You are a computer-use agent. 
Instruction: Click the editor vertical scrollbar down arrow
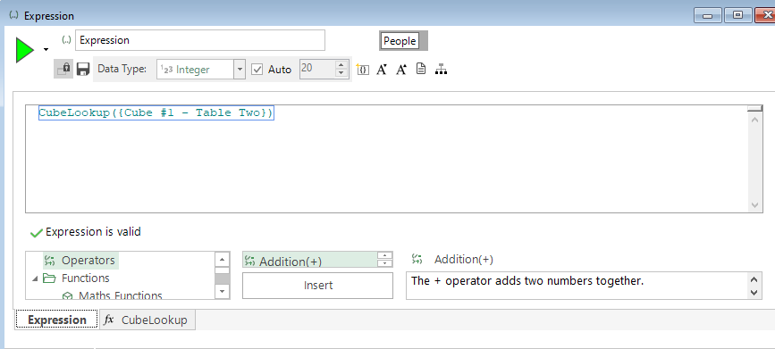754,205
